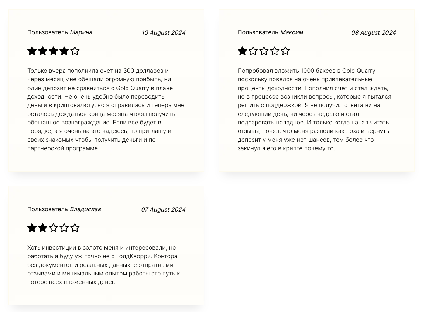Click the second filled star in Владислав's rating
Screen dimensions: 425x312
[42, 228]
